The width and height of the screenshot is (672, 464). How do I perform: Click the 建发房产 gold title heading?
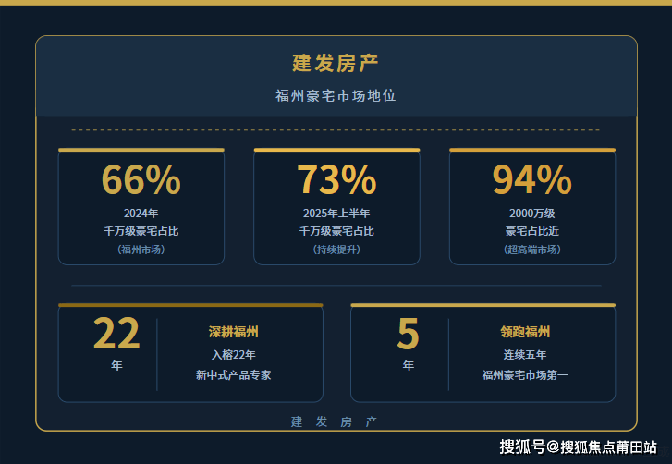(x=336, y=64)
